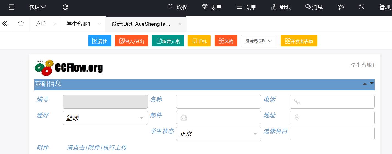
Task: Click the 导入/导出 button
Action: (x=131, y=41)
